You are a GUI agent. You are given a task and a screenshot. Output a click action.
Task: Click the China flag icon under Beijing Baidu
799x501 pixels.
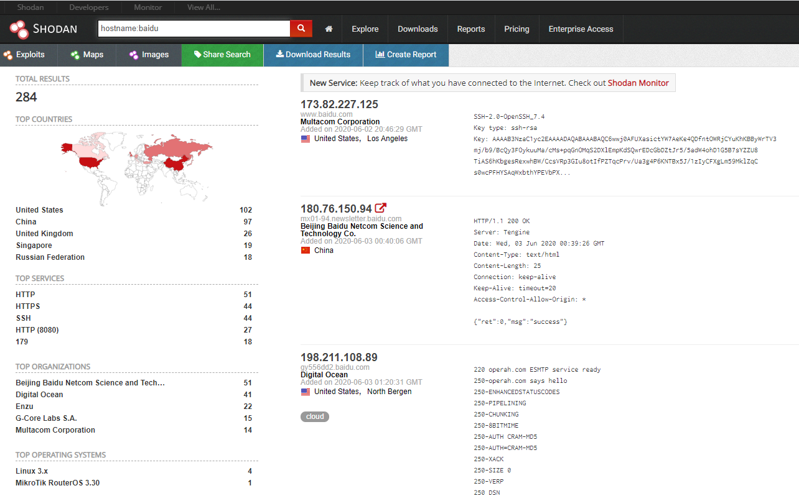tap(306, 251)
